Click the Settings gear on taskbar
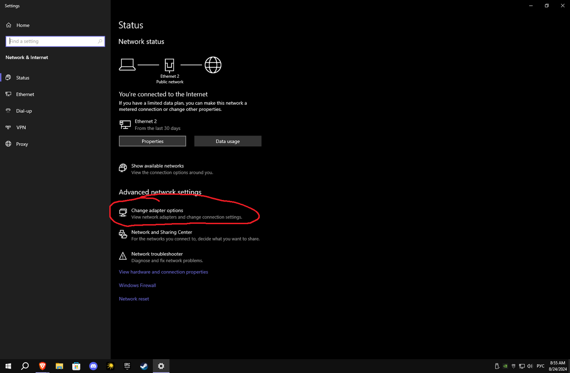570x373 pixels. pyautogui.click(x=161, y=366)
